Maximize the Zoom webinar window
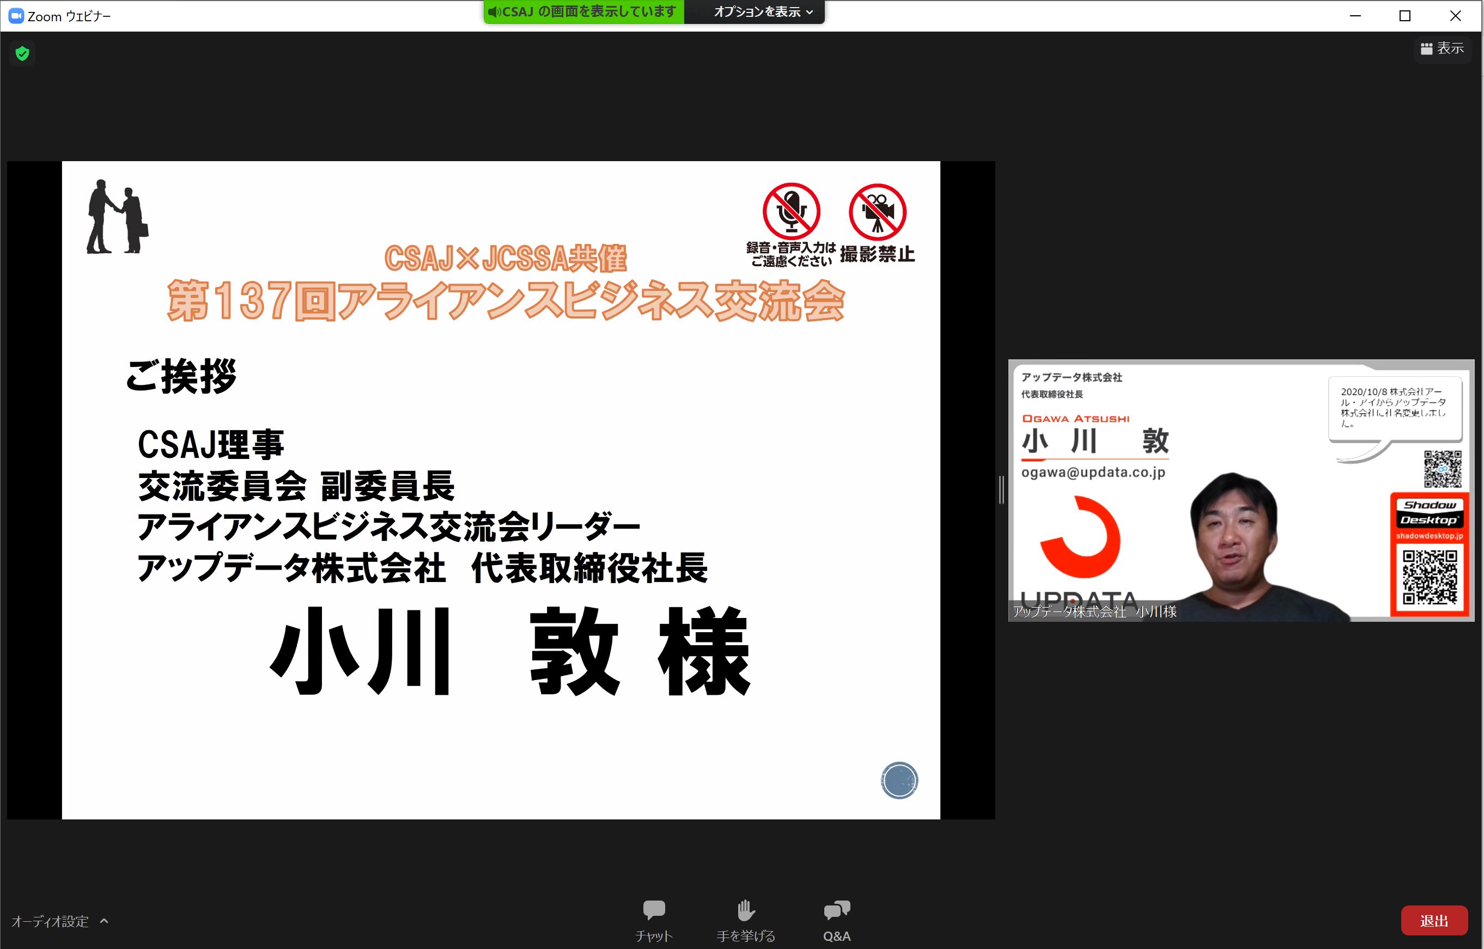Image resolution: width=1484 pixels, height=949 pixels. click(1405, 16)
